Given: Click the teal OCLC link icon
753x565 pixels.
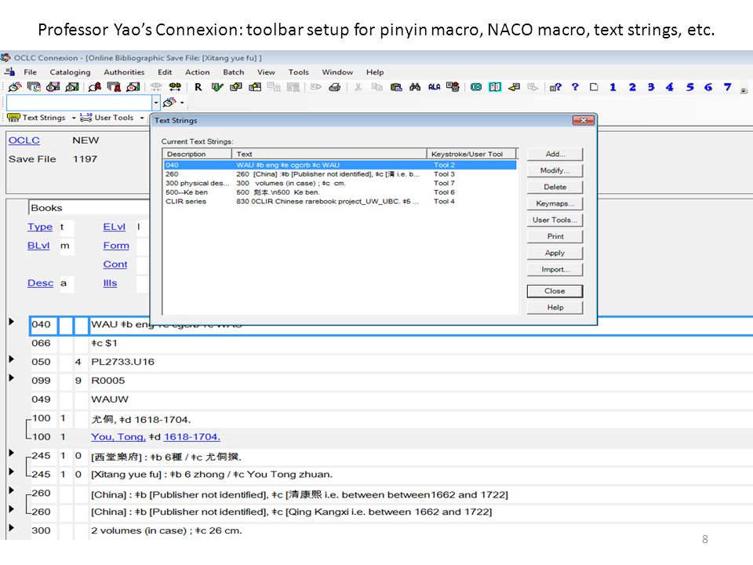Looking at the screenshot, I should (476, 87).
